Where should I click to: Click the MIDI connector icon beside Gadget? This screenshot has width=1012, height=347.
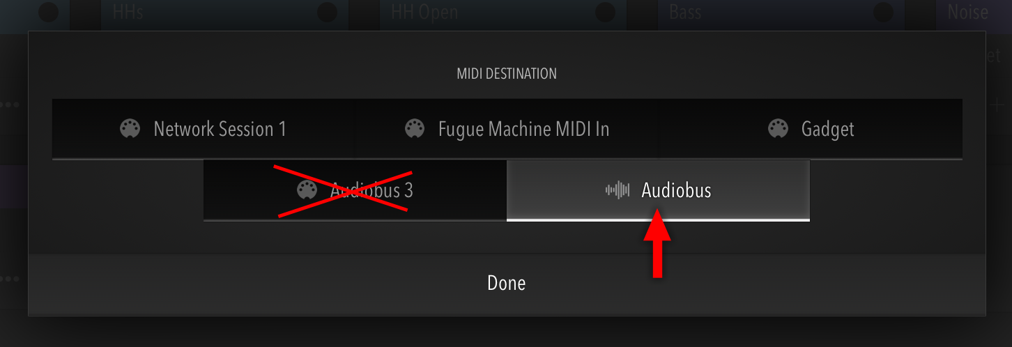click(778, 129)
